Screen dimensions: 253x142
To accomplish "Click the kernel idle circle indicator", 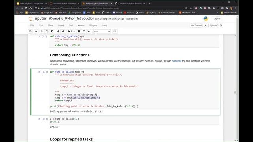I will click(x=221, y=26).
